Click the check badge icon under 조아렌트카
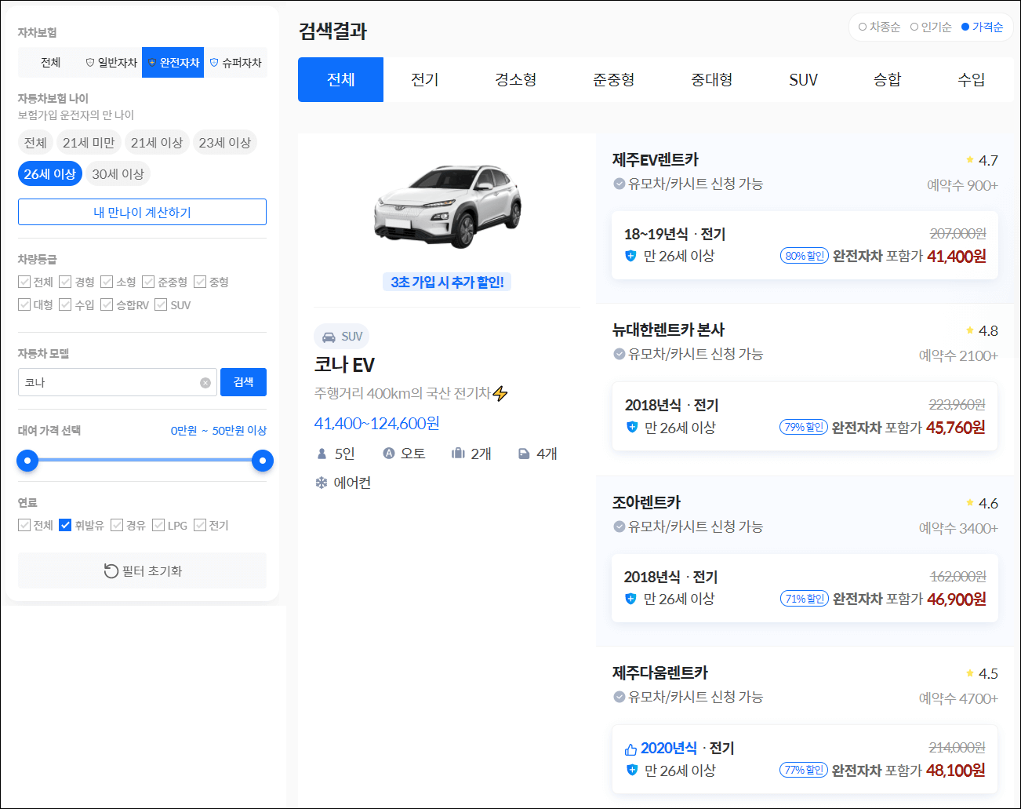Image resolution: width=1021 pixels, height=809 pixels. tap(620, 527)
